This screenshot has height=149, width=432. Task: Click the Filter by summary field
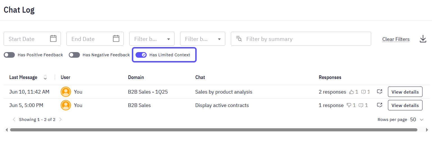[x=301, y=39]
